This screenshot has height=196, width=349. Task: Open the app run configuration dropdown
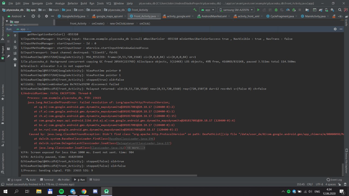(x=207, y=10)
